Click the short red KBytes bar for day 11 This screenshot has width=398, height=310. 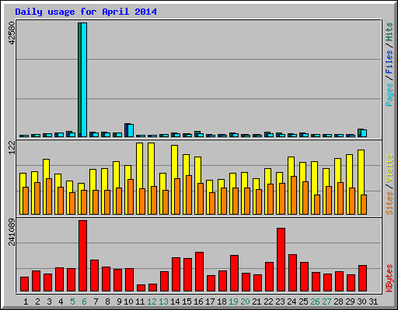pyautogui.click(x=141, y=288)
